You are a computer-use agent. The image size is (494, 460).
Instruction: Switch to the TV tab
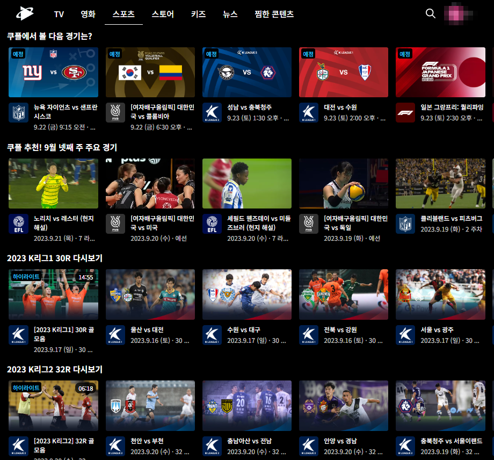tap(59, 14)
